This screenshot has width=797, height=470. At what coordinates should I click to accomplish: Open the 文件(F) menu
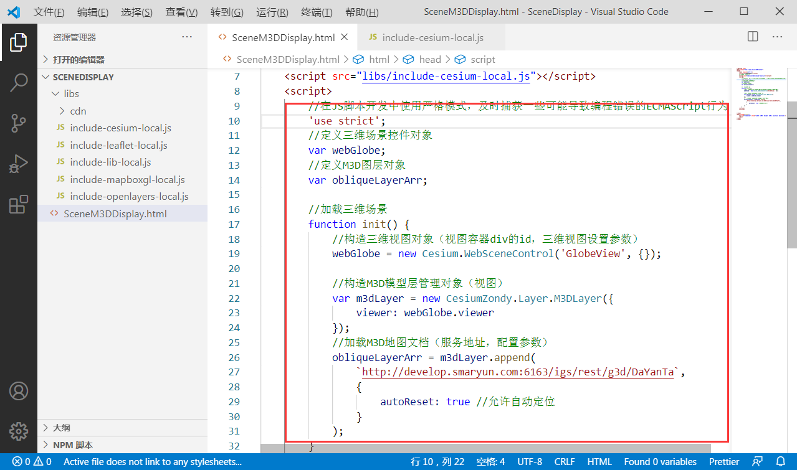point(49,12)
